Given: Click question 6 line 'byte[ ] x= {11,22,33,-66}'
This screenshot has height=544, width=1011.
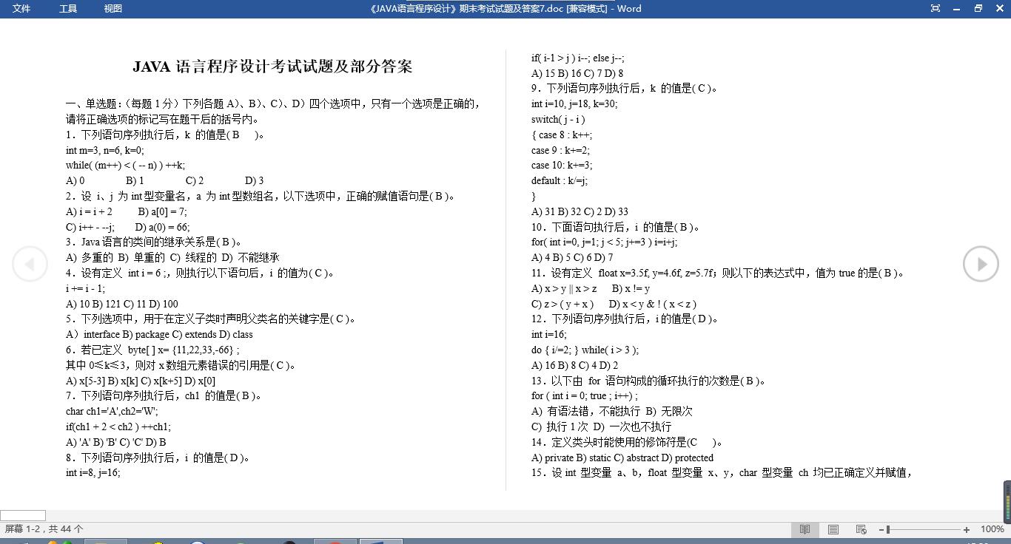Looking at the screenshot, I should (x=152, y=350).
